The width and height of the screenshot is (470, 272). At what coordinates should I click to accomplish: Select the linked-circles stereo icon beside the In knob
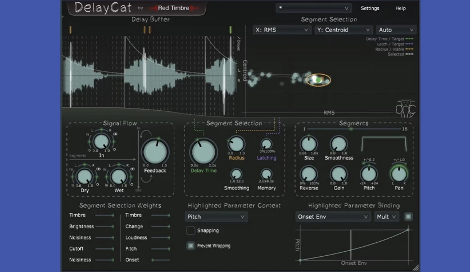pyautogui.click(x=115, y=134)
